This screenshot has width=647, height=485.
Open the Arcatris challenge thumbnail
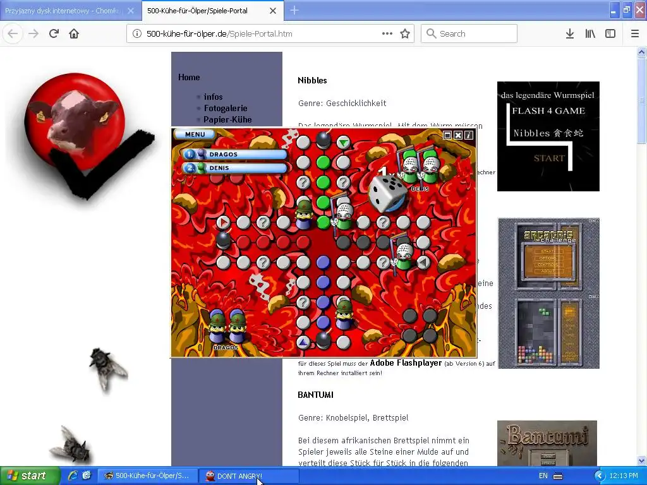[548, 293]
